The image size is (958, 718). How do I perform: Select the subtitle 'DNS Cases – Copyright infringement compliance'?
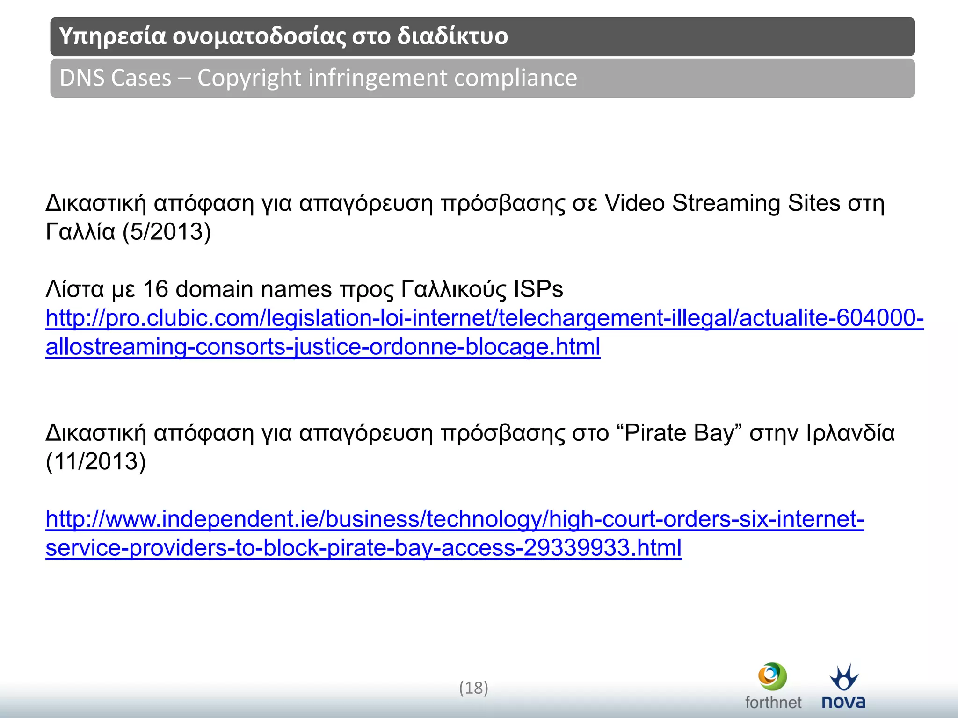pyautogui.click(x=319, y=78)
